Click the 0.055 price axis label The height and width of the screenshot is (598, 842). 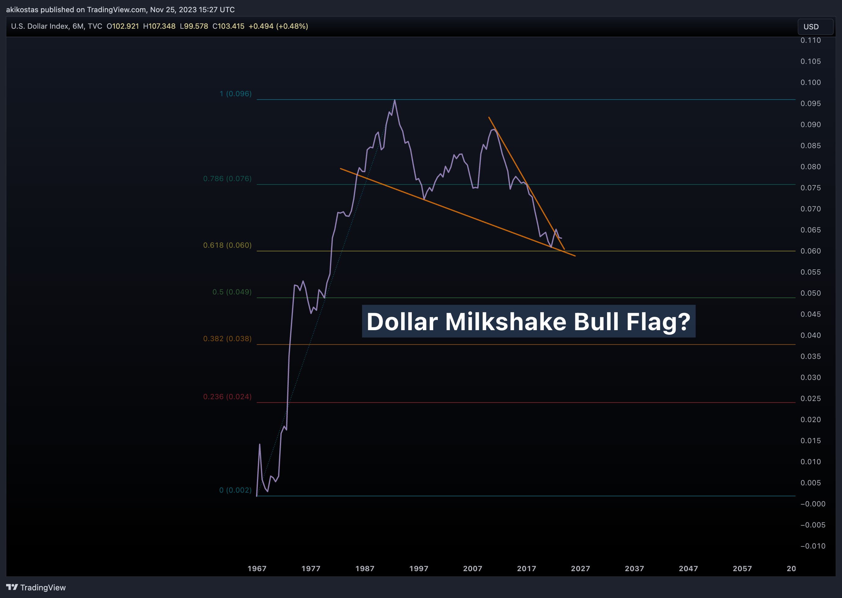pos(811,272)
